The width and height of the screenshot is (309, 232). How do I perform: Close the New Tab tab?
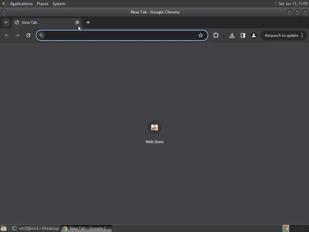coord(77,22)
